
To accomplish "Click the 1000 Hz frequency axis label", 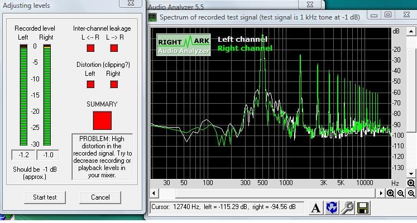I will pos(286,183).
